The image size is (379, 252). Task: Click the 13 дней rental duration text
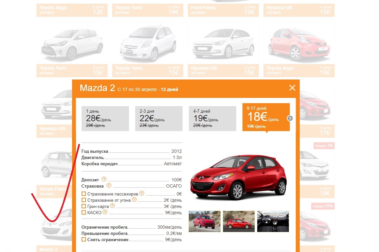pyautogui.click(x=169, y=90)
